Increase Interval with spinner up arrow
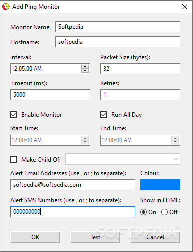Image resolution: width=193 pixels, height=252 pixels. (x=85, y=66)
